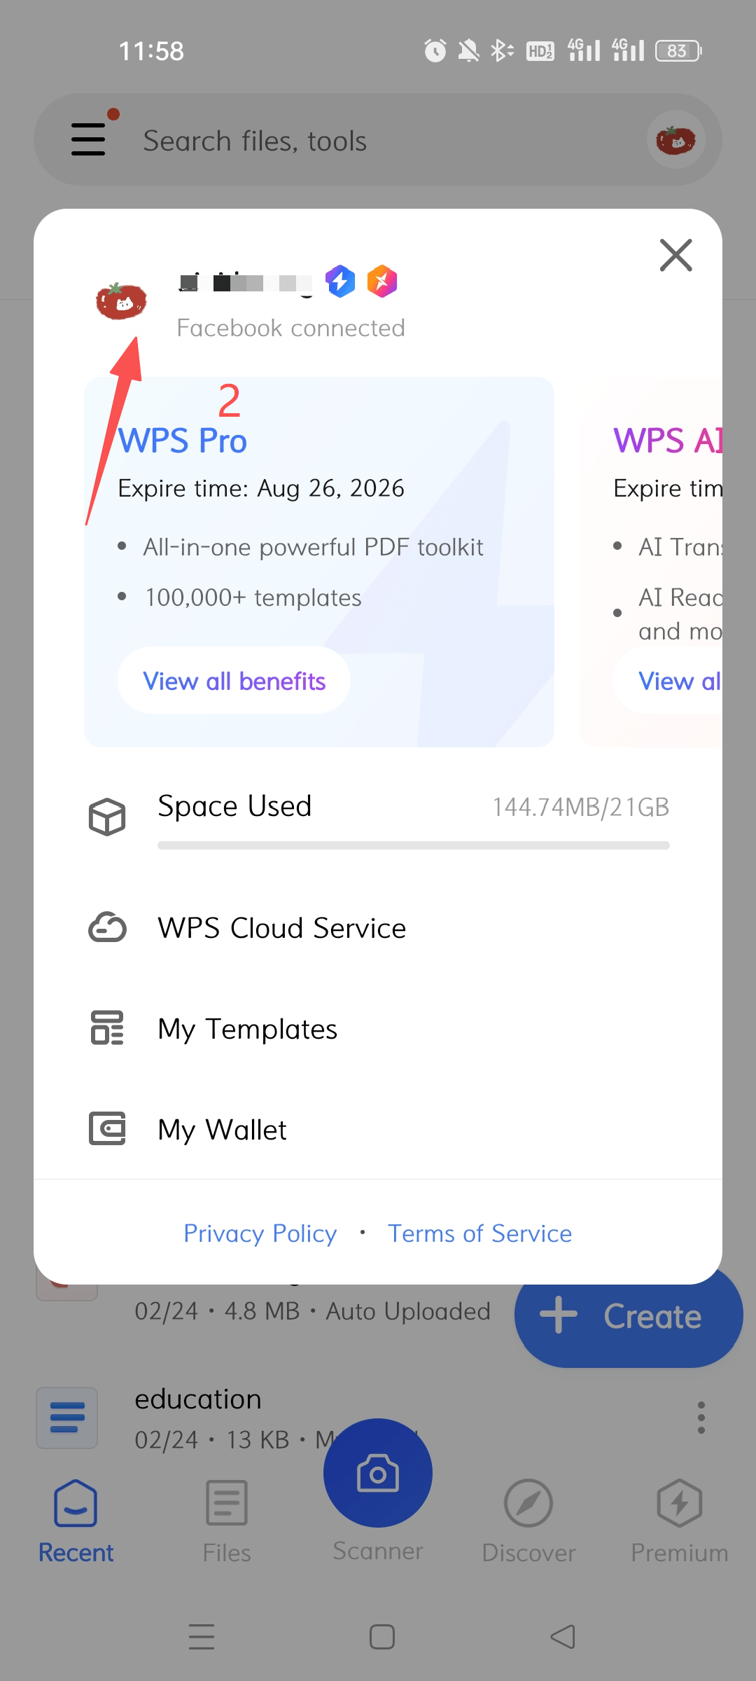This screenshot has height=1681, width=756.
Task: Open more options for education file
Action: (701, 1418)
